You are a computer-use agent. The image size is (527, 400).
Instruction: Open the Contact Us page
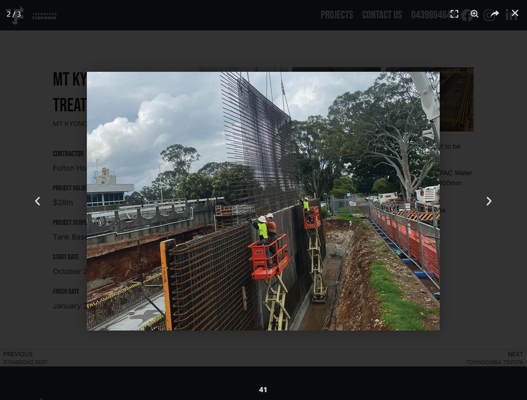(x=382, y=15)
